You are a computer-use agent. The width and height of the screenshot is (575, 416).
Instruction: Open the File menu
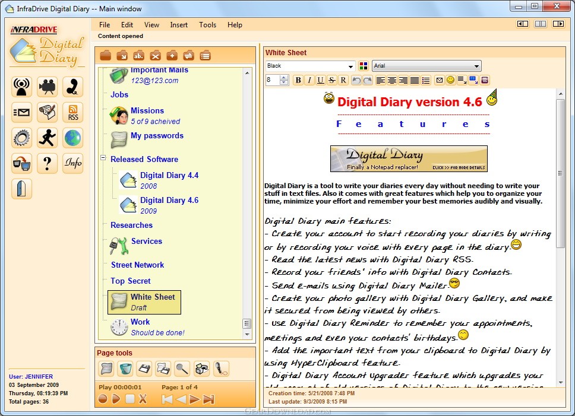(x=105, y=24)
